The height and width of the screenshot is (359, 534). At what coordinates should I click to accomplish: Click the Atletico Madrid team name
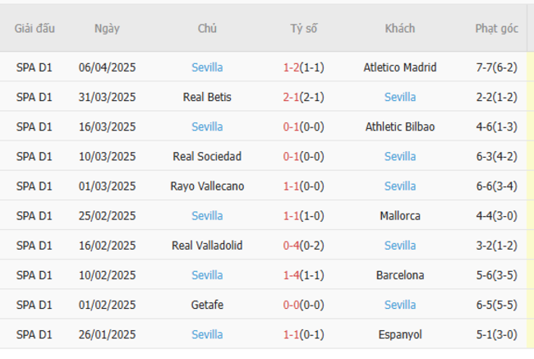point(399,67)
